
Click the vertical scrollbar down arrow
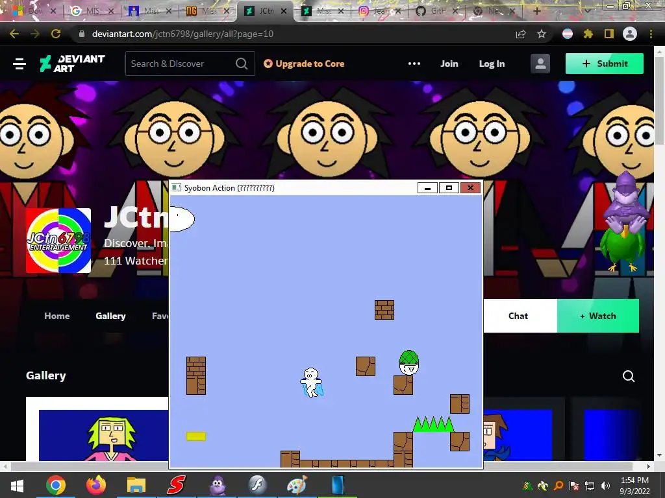point(660,455)
